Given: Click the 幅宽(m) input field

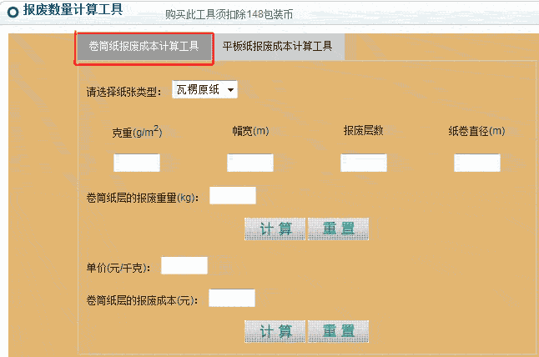Looking at the screenshot, I should pyautogui.click(x=250, y=163).
